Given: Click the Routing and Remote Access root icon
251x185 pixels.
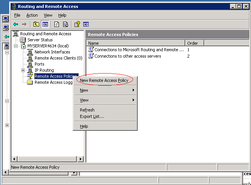Looking at the screenshot, I should pos(16,34).
